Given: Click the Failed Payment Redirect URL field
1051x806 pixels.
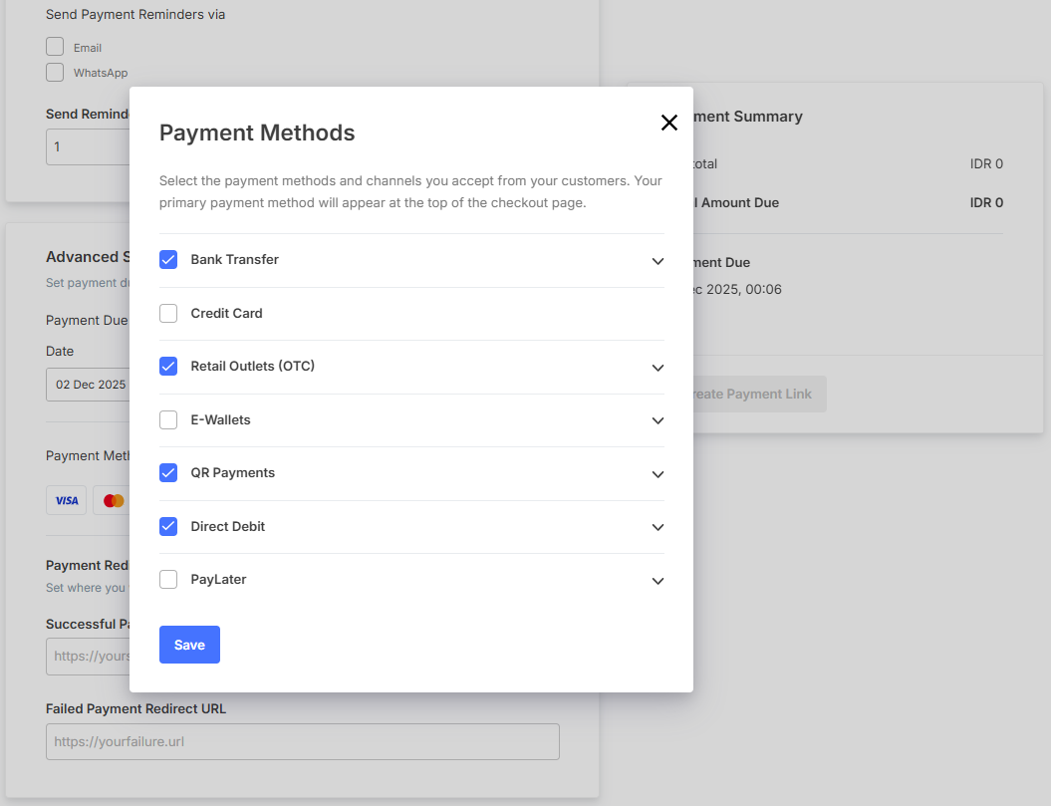Looking at the screenshot, I should click(302, 741).
